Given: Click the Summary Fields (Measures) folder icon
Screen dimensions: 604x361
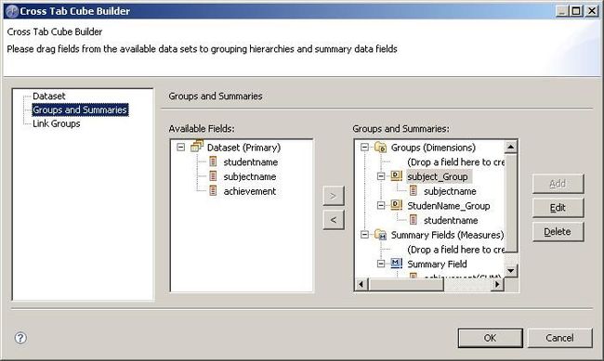Looking at the screenshot, I should [381, 235].
